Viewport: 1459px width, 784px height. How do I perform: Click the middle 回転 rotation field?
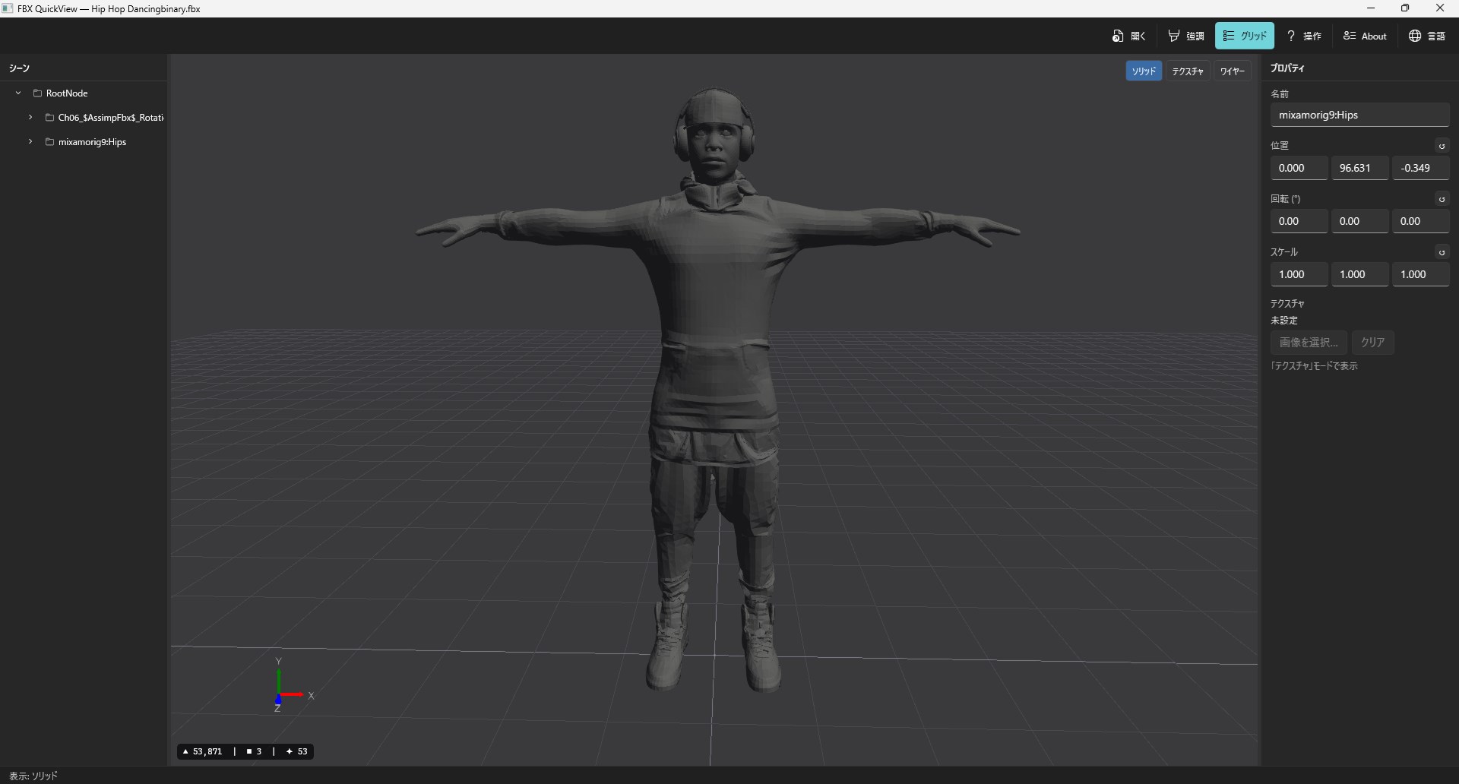(1360, 221)
